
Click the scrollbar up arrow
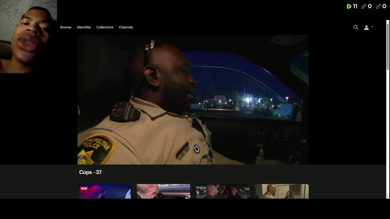click(388, 22)
